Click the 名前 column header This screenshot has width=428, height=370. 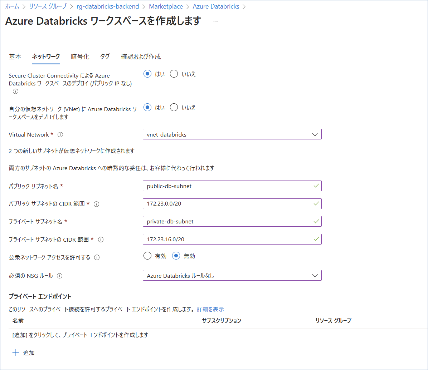click(x=18, y=321)
